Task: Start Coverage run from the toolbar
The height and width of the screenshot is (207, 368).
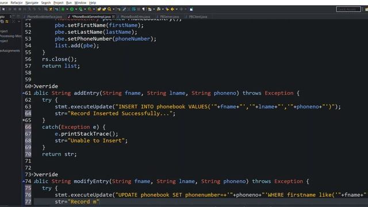Action: 80,9
